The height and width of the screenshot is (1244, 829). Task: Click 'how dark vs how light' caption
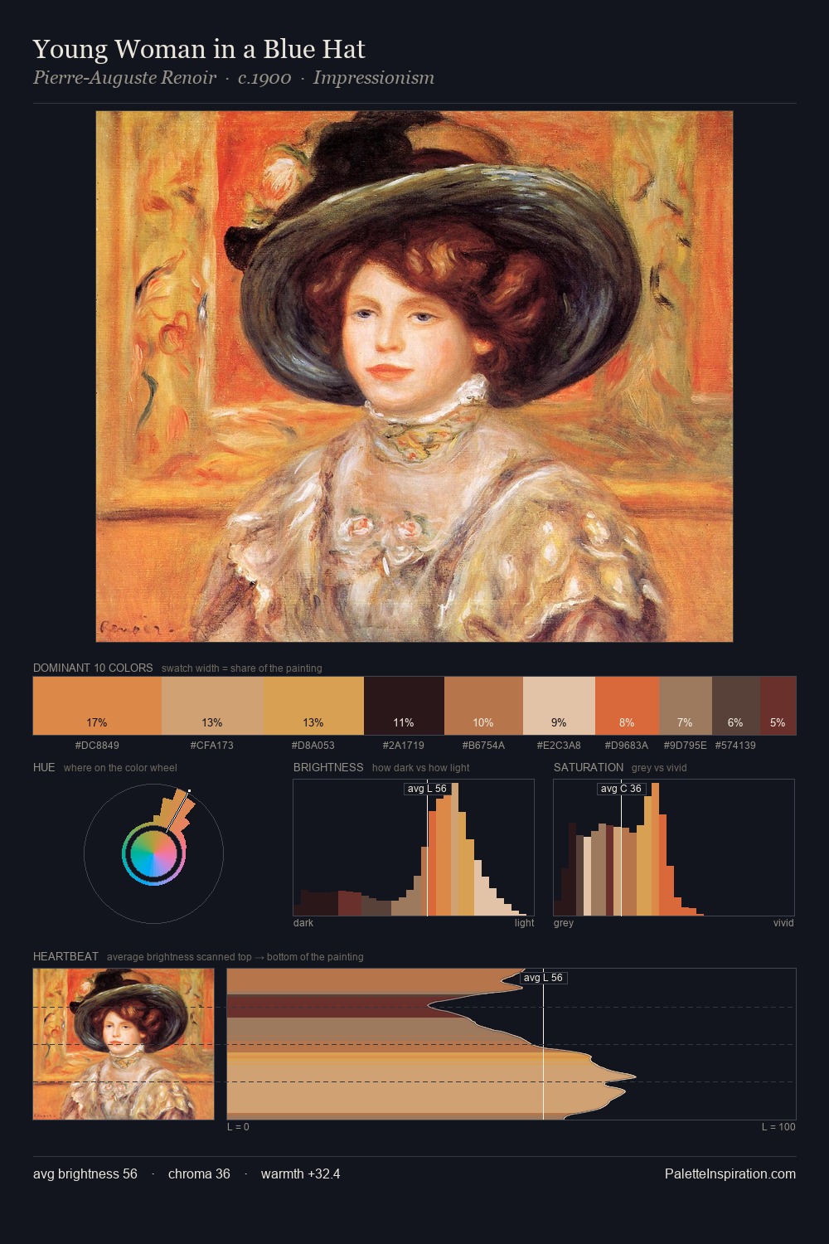pos(420,768)
